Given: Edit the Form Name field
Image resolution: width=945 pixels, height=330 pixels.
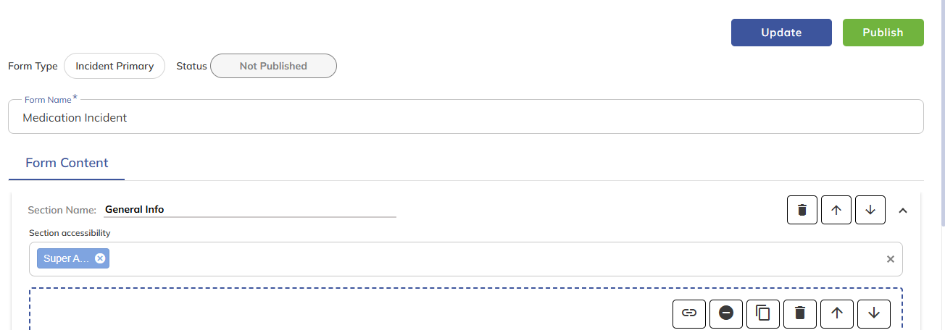Looking at the screenshot, I should (465, 117).
